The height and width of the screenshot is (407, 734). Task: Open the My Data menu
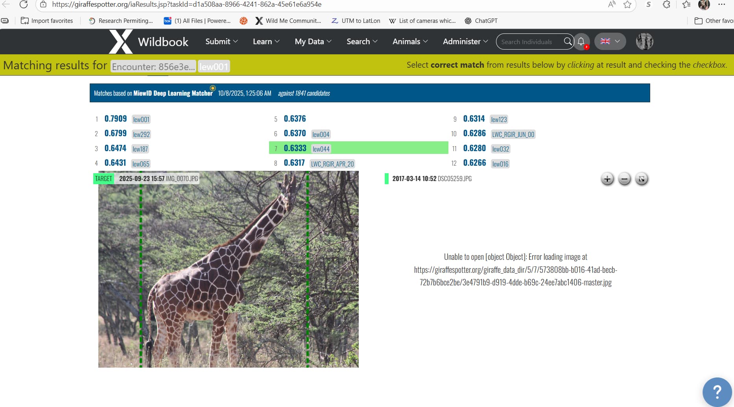(313, 41)
